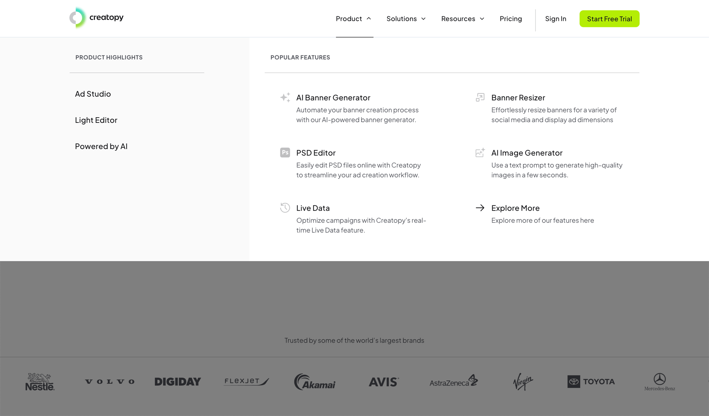Click the Banner Resizer resize icon
This screenshot has width=709, height=416.
[x=480, y=97]
